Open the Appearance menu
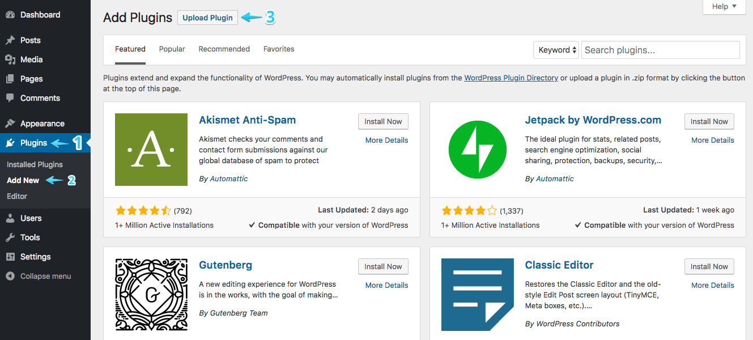The height and width of the screenshot is (340, 753). (x=42, y=124)
